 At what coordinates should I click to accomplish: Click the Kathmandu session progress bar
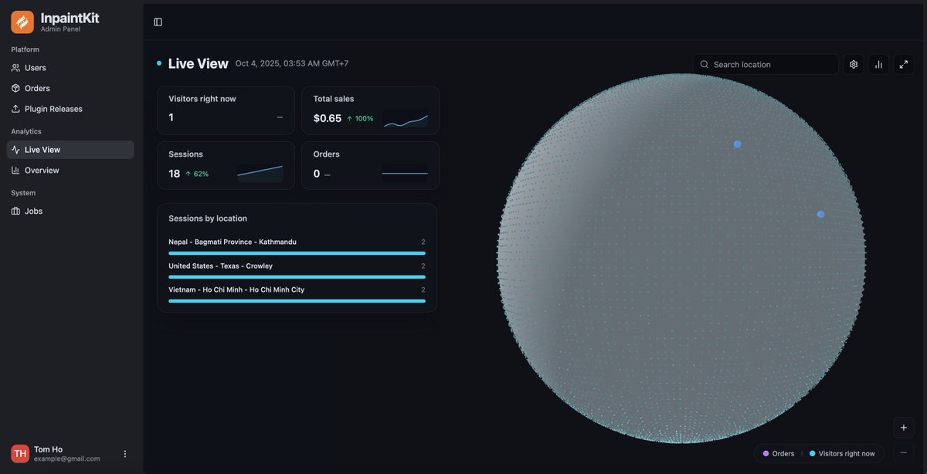(297, 253)
